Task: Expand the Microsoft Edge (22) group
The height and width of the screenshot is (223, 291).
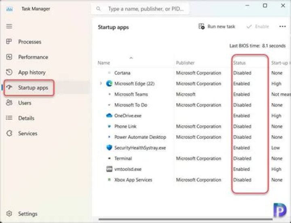Action: pos(101,83)
